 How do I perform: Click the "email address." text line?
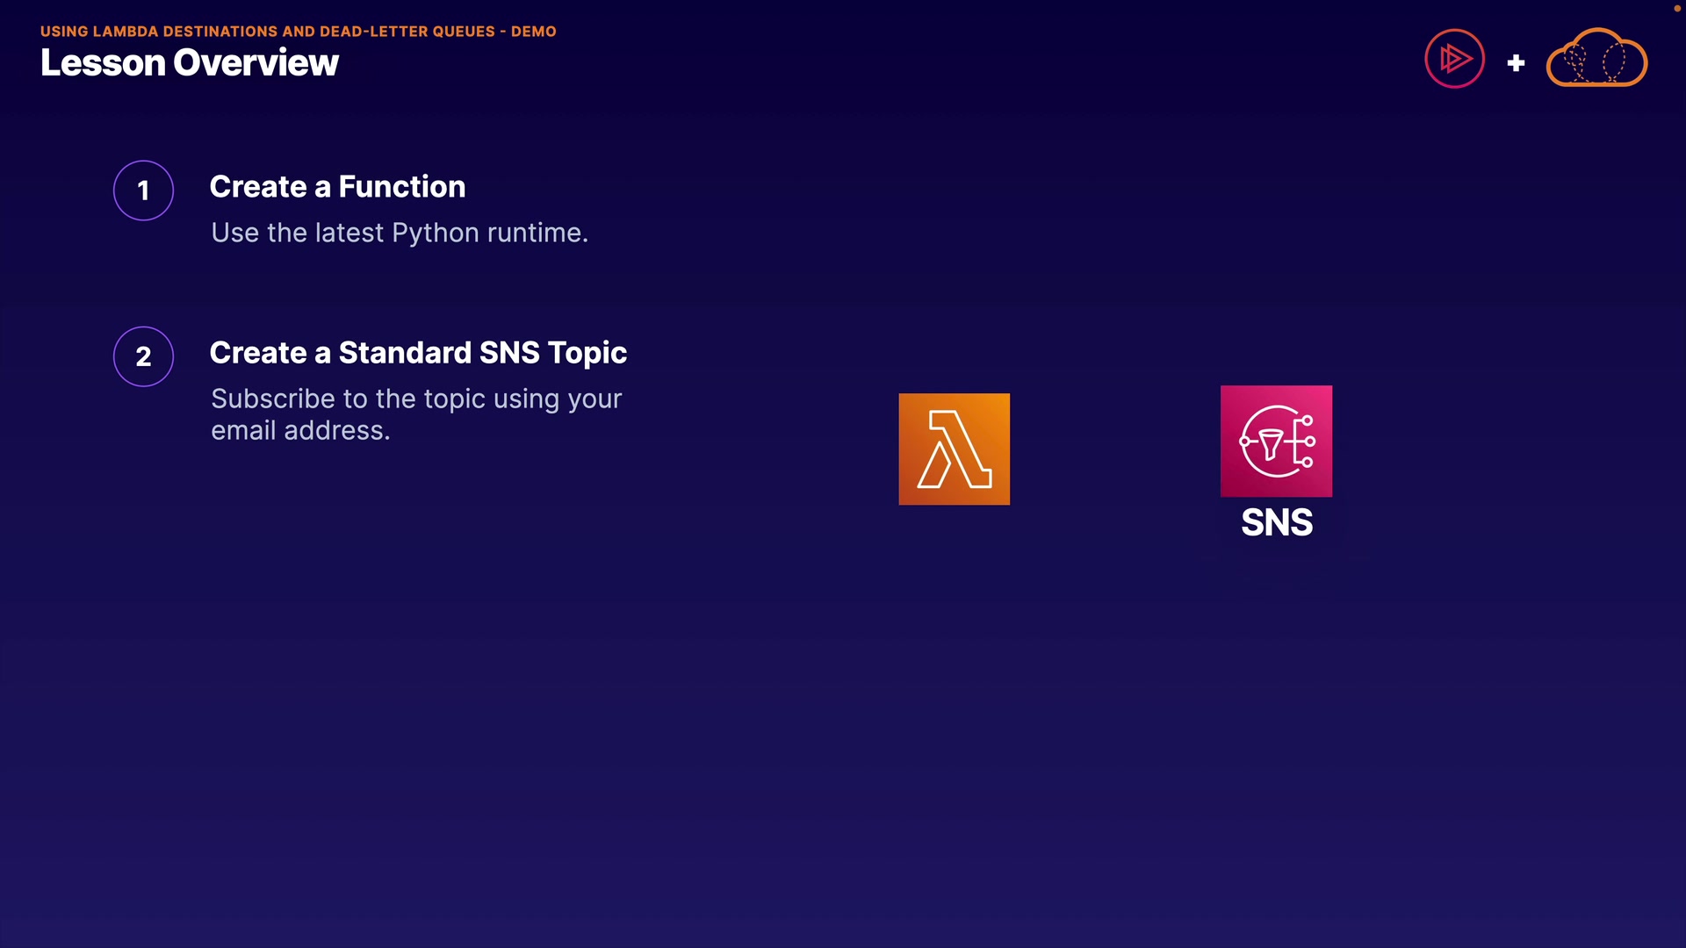point(300,431)
